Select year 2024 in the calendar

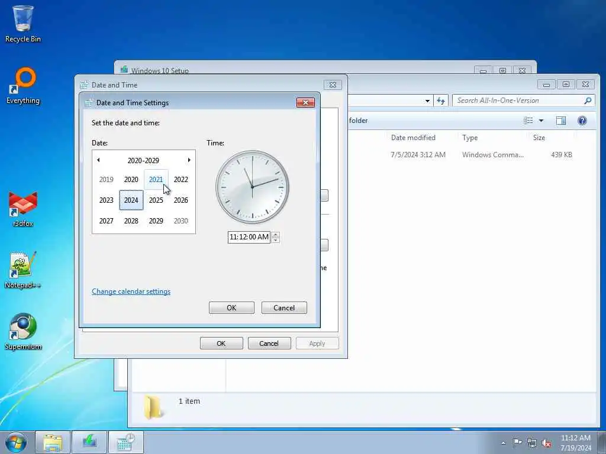click(131, 200)
